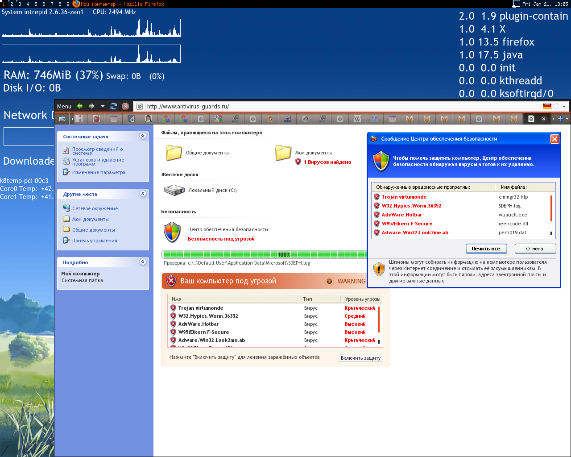
Task: Click the Отмена button in the dialog
Action: [535, 249]
